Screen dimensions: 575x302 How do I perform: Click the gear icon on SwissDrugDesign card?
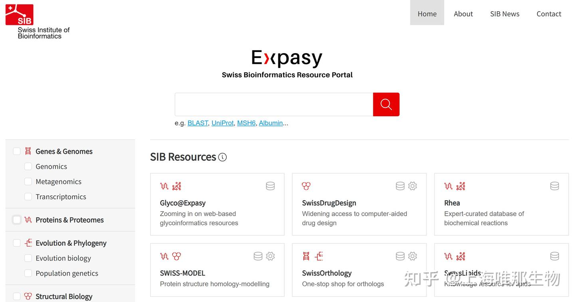[412, 186]
